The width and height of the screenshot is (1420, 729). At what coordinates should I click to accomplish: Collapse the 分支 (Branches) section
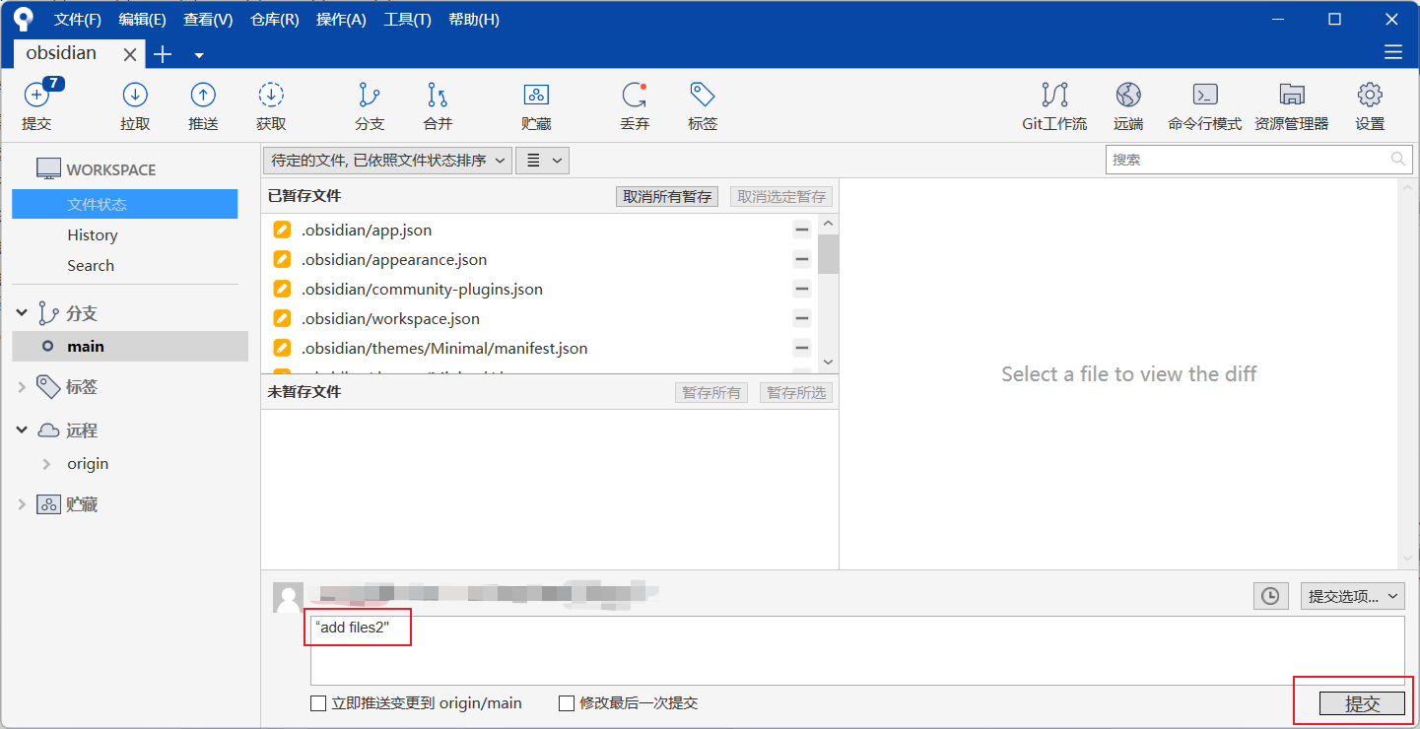coord(22,313)
